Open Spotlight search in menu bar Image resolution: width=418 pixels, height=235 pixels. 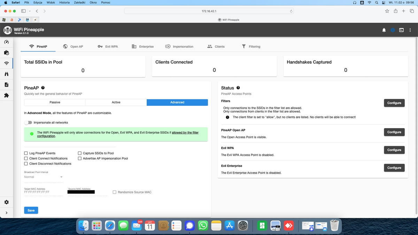coord(377,2)
